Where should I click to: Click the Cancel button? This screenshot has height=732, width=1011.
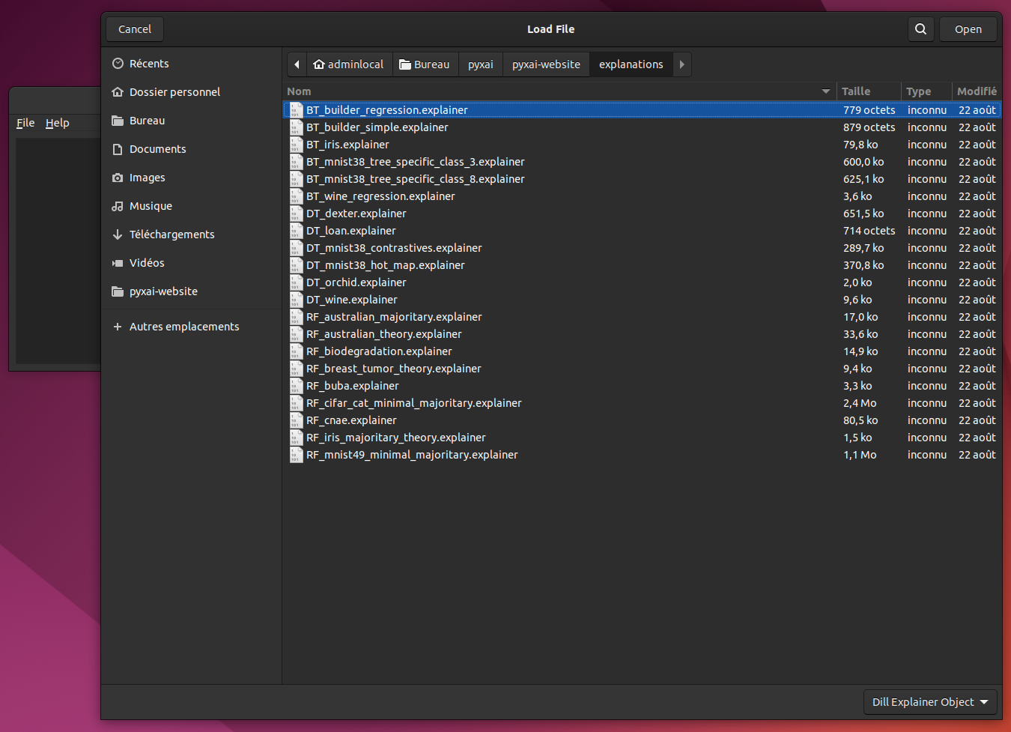(134, 28)
